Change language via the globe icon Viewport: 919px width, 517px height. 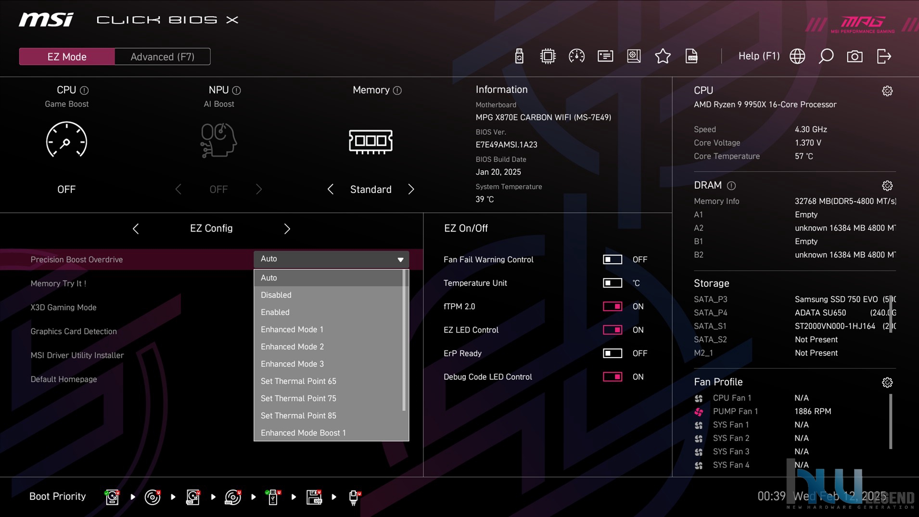coord(797,56)
